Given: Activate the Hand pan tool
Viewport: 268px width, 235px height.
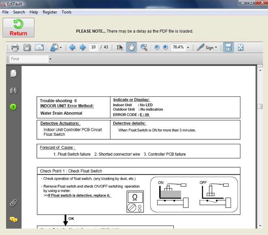Looking at the screenshot, I should click(x=132, y=47).
